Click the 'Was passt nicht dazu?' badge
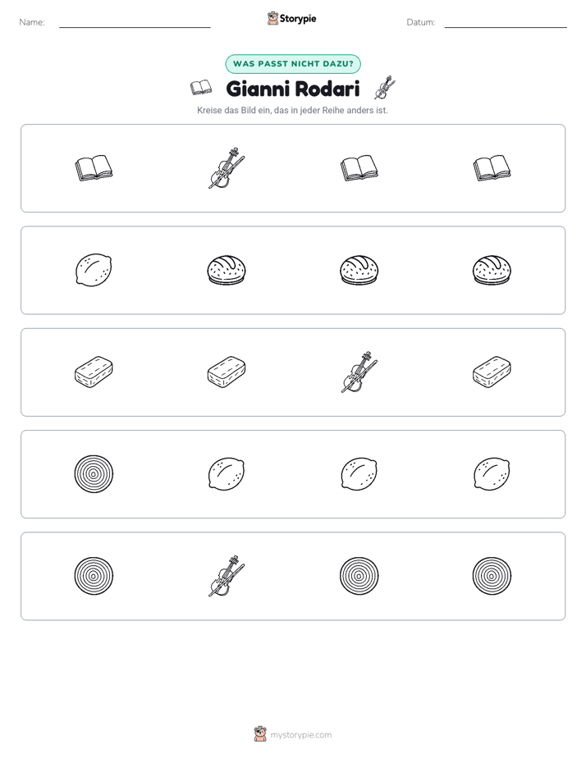This screenshot has width=586, height=758. pyautogui.click(x=293, y=64)
